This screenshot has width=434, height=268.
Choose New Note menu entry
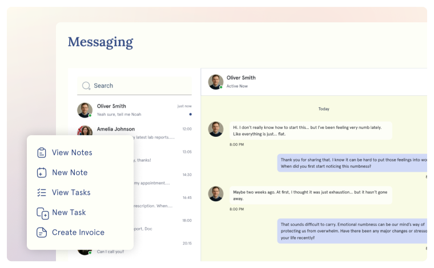click(x=70, y=172)
